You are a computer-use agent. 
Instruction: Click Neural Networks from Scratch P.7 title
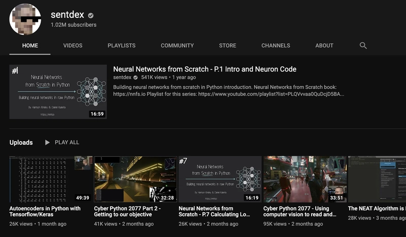[x=214, y=211]
